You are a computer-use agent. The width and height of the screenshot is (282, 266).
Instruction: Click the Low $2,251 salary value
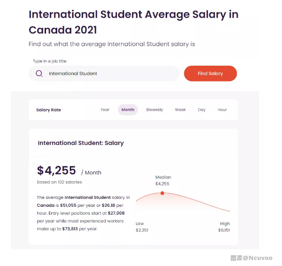pos(142,227)
